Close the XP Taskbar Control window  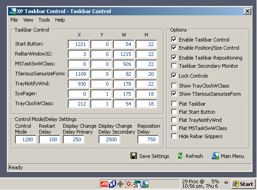tap(248, 11)
